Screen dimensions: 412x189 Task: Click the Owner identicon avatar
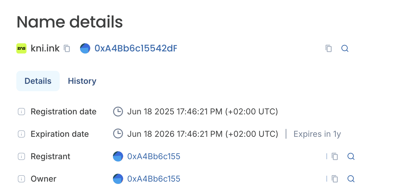click(x=118, y=179)
